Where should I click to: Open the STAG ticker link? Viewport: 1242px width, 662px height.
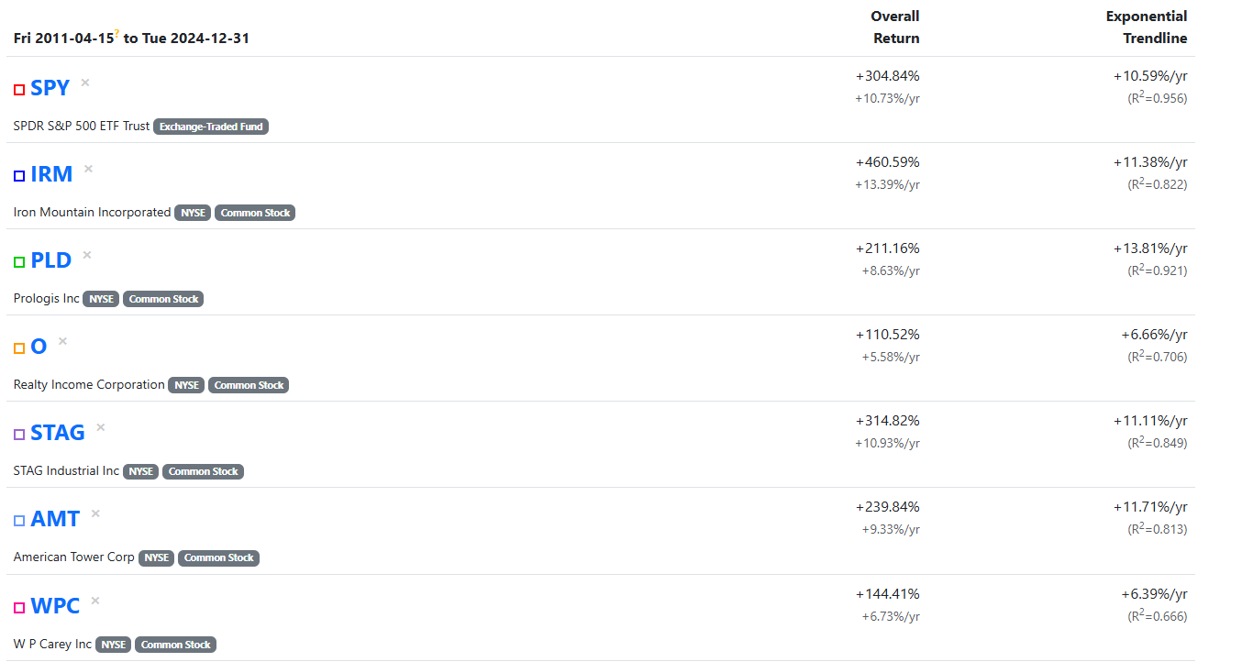pos(57,433)
